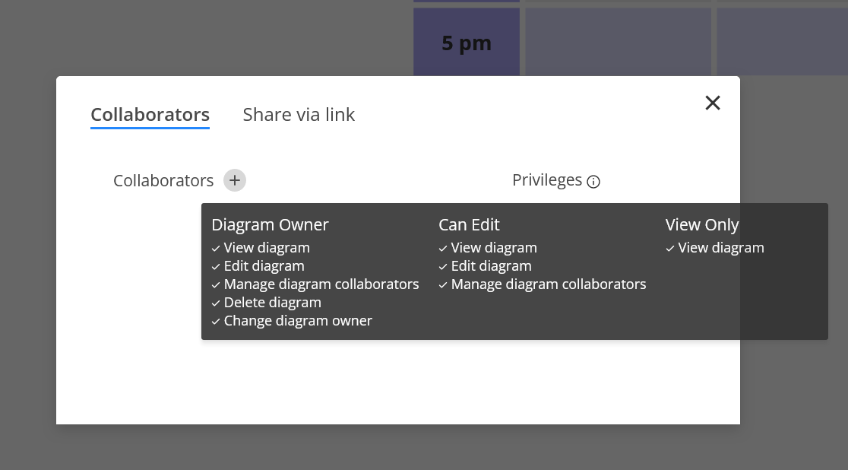Select the Collaborators tab
848x470 pixels.
tap(150, 114)
